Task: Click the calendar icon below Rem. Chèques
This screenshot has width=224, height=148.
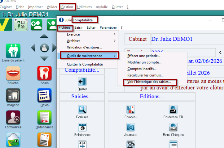Action: coord(173,144)
